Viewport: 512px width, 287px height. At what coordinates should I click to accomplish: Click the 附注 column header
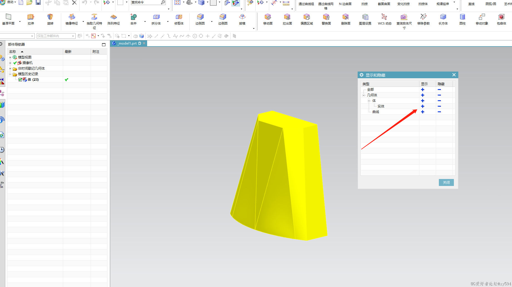click(x=99, y=51)
